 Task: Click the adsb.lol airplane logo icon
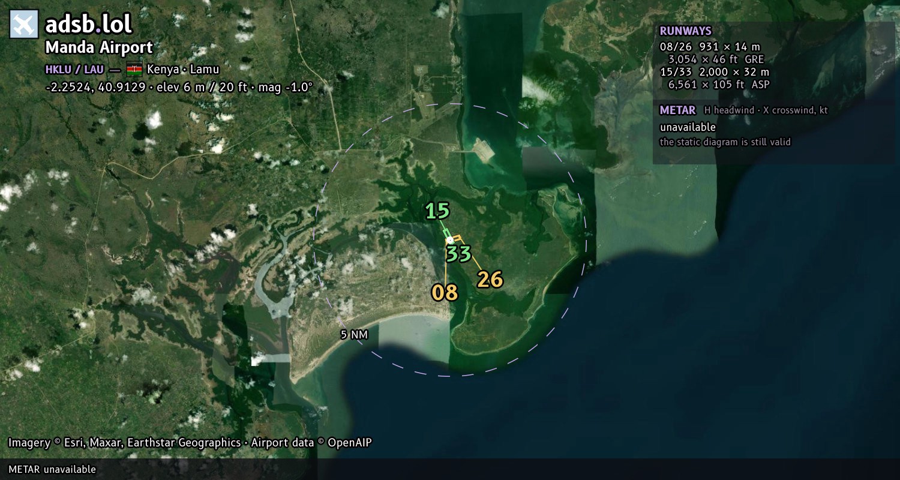click(24, 25)
